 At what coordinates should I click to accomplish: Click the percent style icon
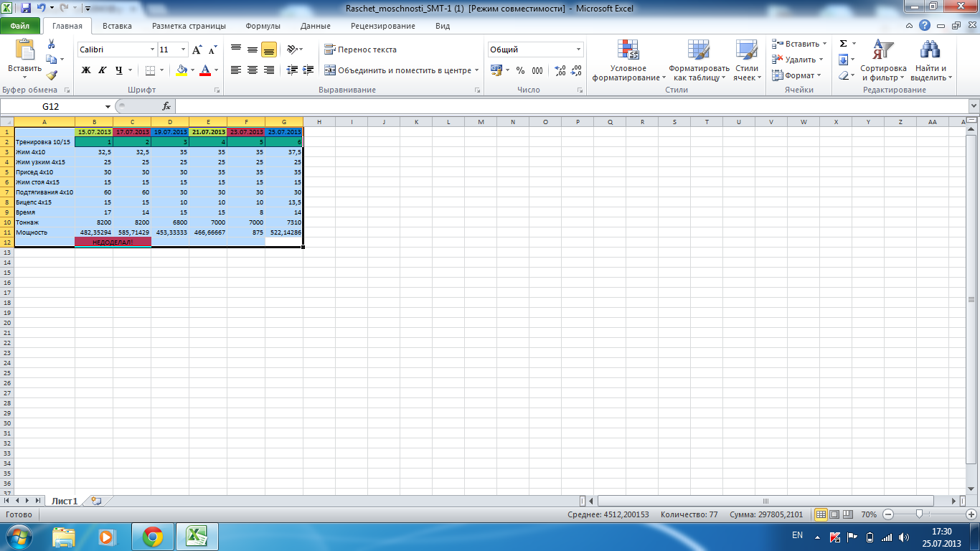pyautogui.click(x=520, y=70)
